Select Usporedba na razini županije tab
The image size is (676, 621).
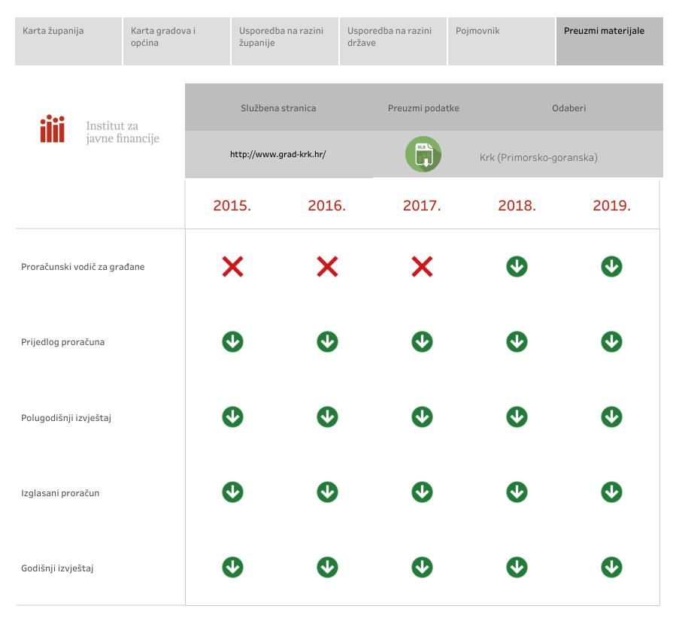click(x=285, y=41)
